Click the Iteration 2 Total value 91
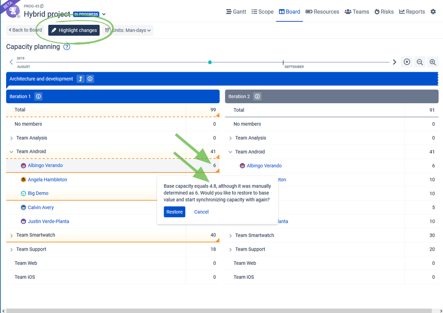The width and height of the screenshot is (443, 313). [x=432, y=110]
